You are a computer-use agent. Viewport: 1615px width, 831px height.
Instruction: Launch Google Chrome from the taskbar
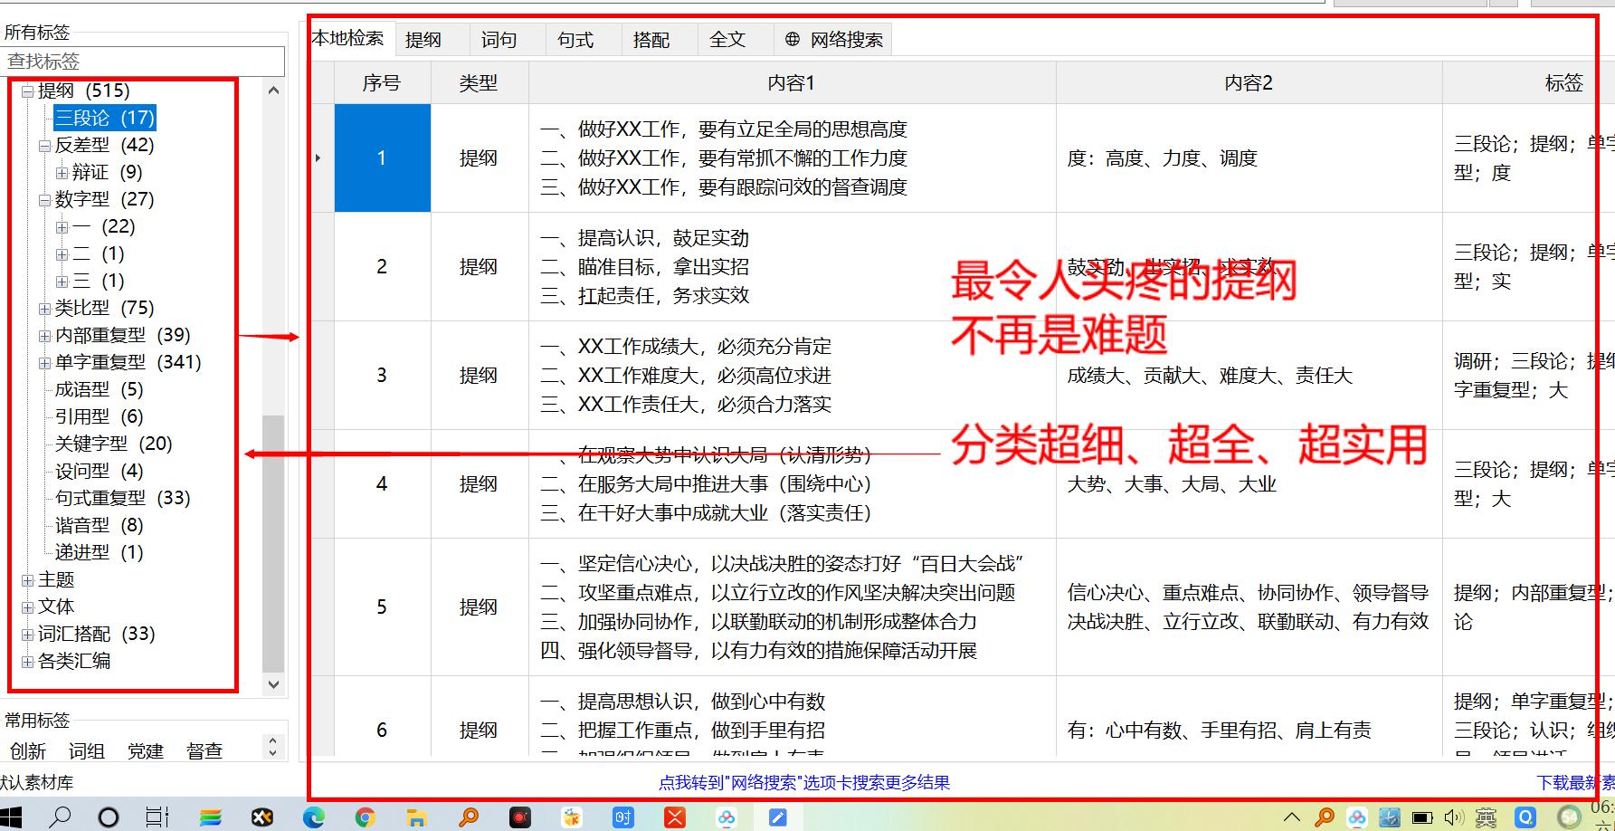[365, 817]
